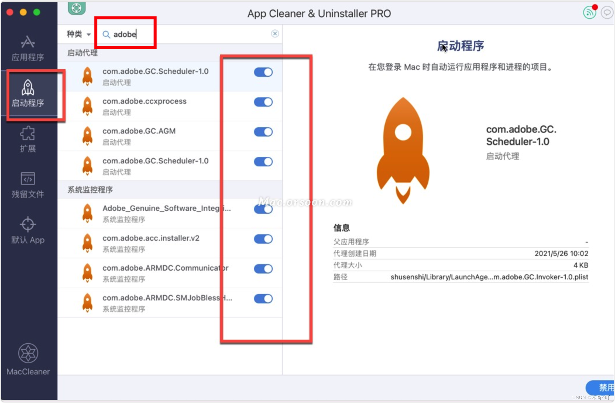Expand the 种类 category dropdown

[x=79, y=34]
